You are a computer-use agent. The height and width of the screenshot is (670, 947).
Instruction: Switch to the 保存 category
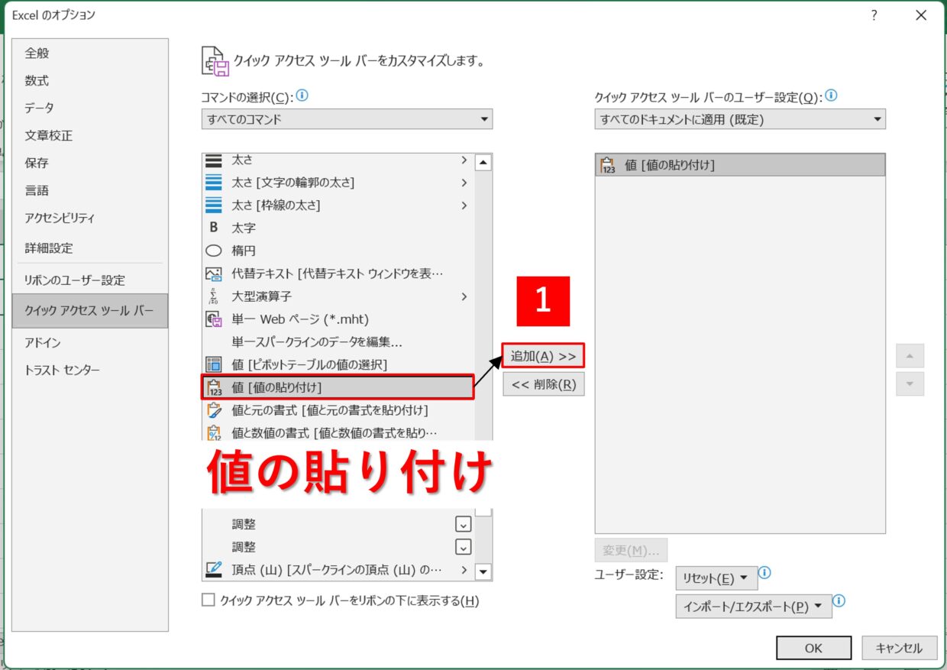click(90, 163)
